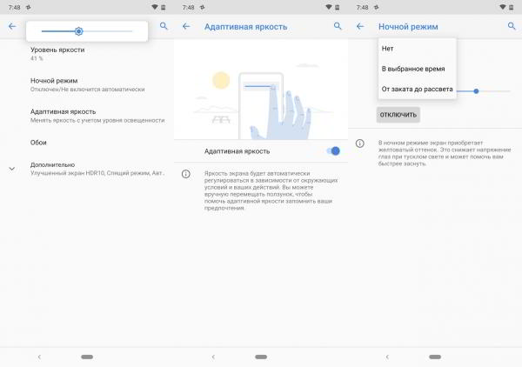Tap Адаптивная яркость toggle row label
Viewport: 522px width, 367px height.
pyautogui.click(x=237, y=151)
